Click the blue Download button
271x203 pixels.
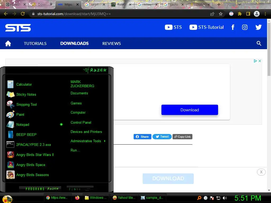click(189, 110)
